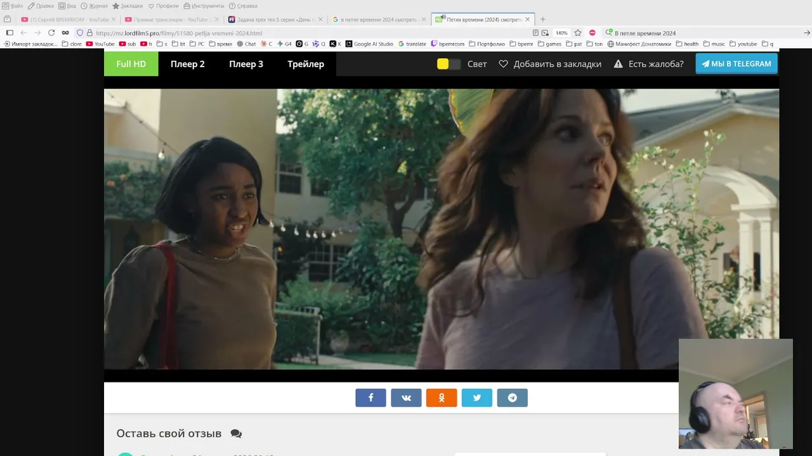This screenshot has height=456, width=812.
Task: Click the browser Forward arrow
Action: click(x=37, y=33)
